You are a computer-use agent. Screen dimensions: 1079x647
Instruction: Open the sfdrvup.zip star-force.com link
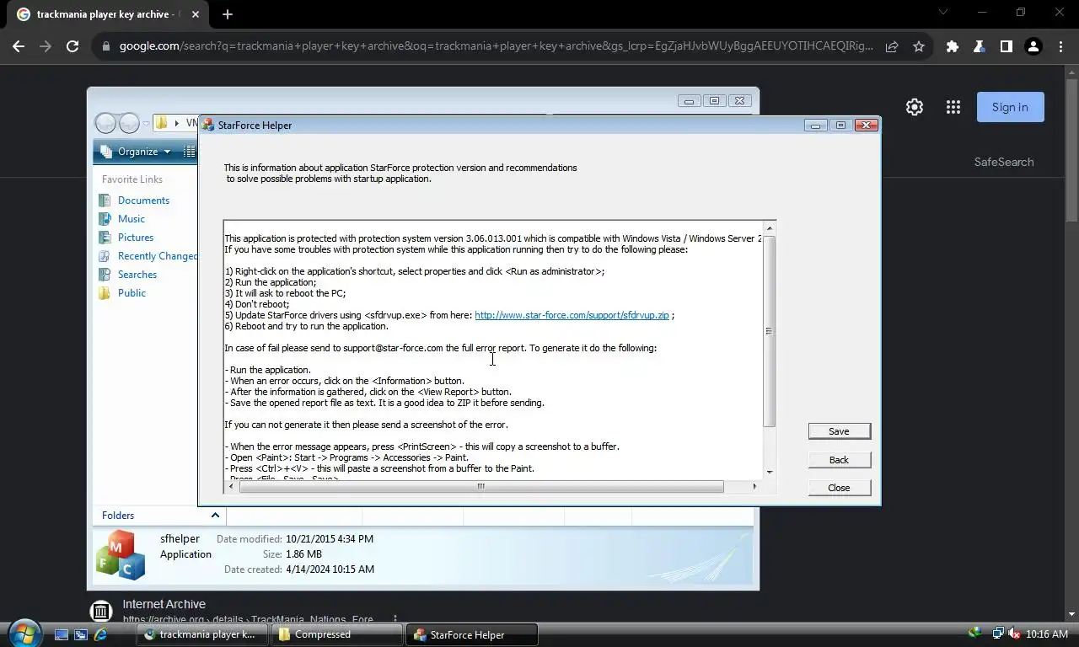(x=572, y=315)
